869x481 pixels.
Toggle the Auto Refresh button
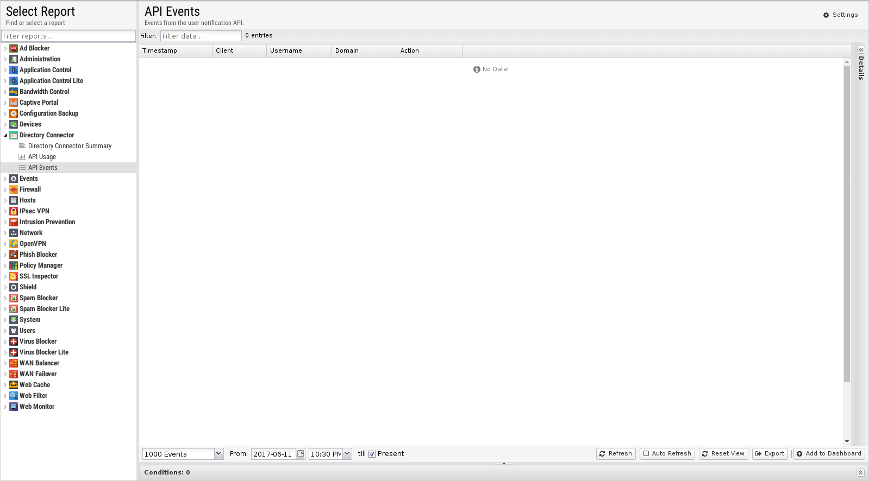pos(667,453)
